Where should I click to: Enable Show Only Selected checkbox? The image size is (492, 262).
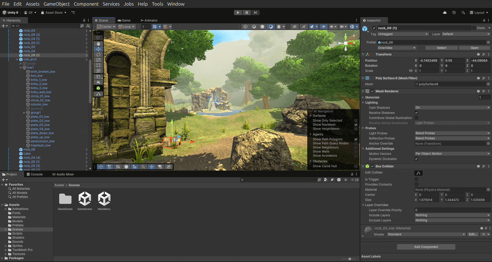[356, 121]
